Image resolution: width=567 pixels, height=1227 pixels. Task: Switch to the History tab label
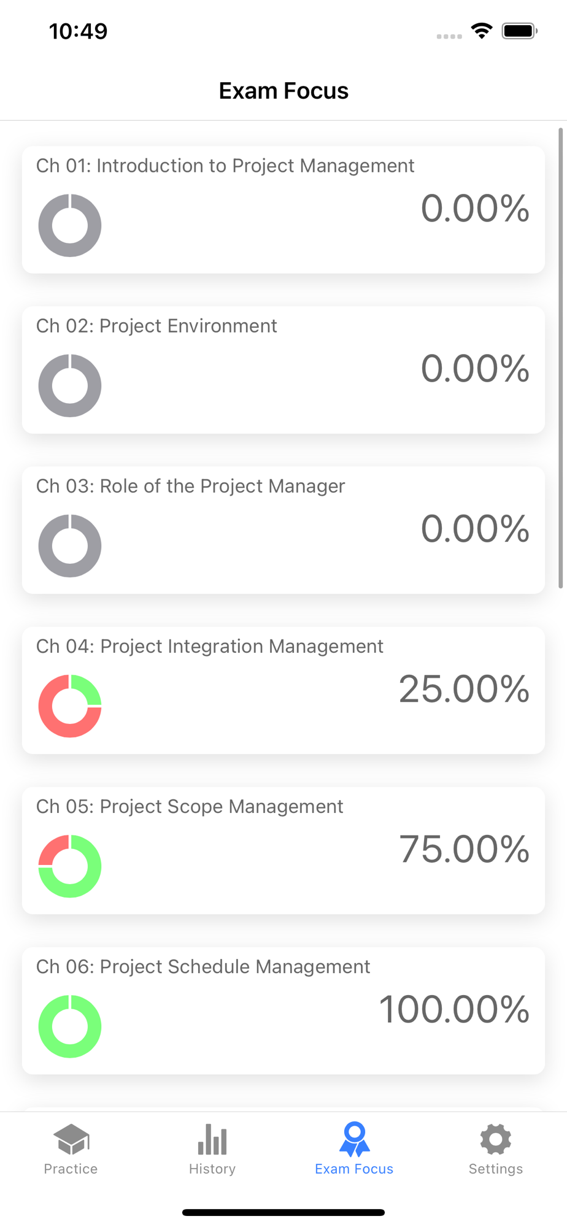pos(212,1169)
